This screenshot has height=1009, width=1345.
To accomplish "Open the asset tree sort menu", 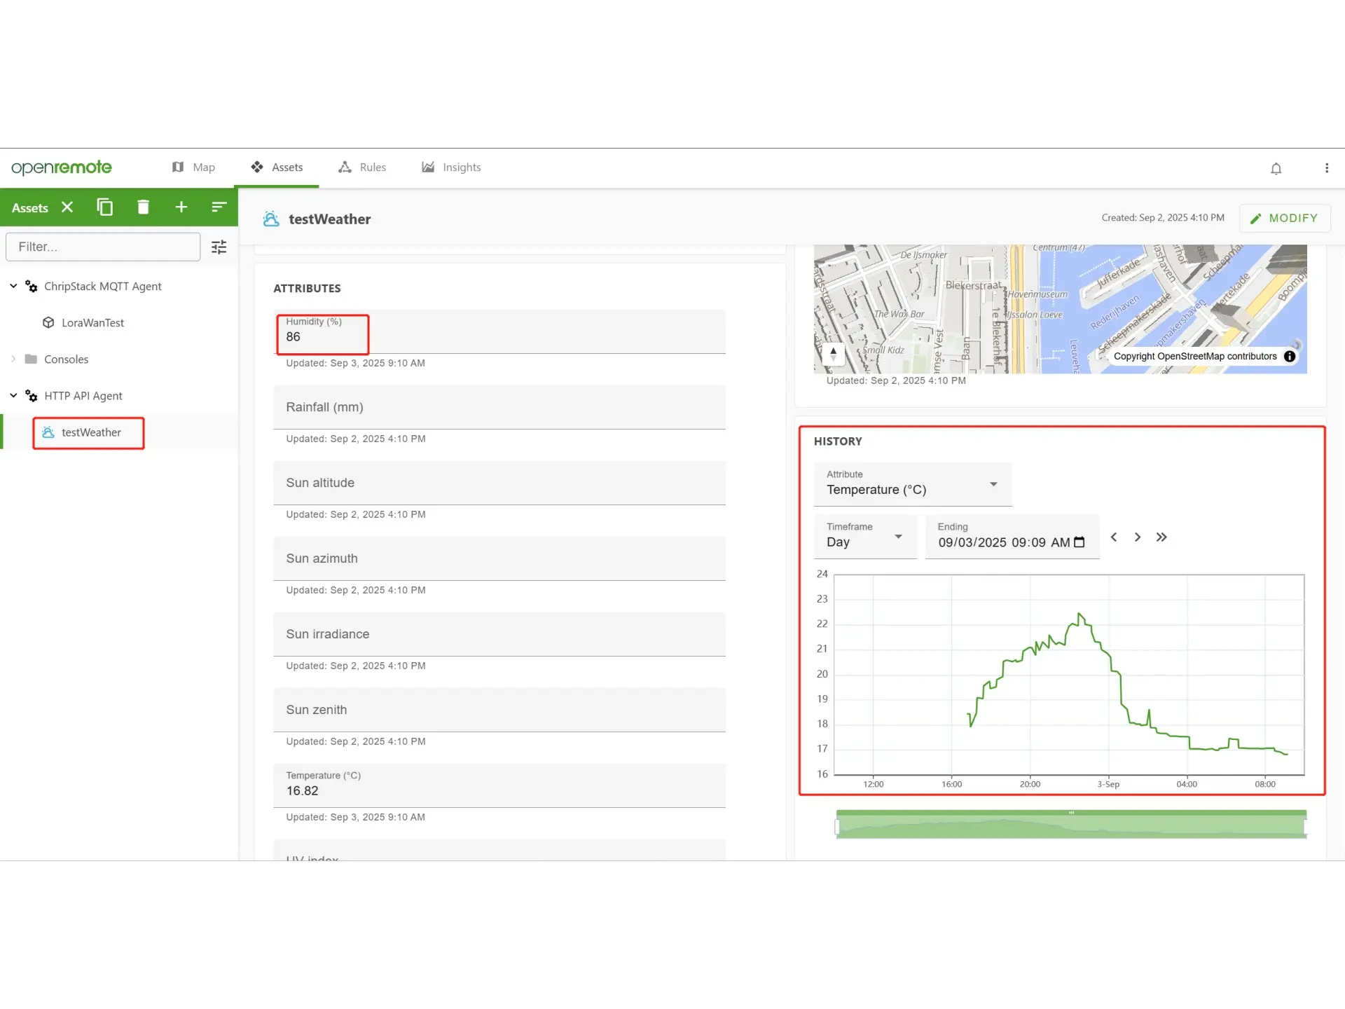I will click(x=219, y=207).
